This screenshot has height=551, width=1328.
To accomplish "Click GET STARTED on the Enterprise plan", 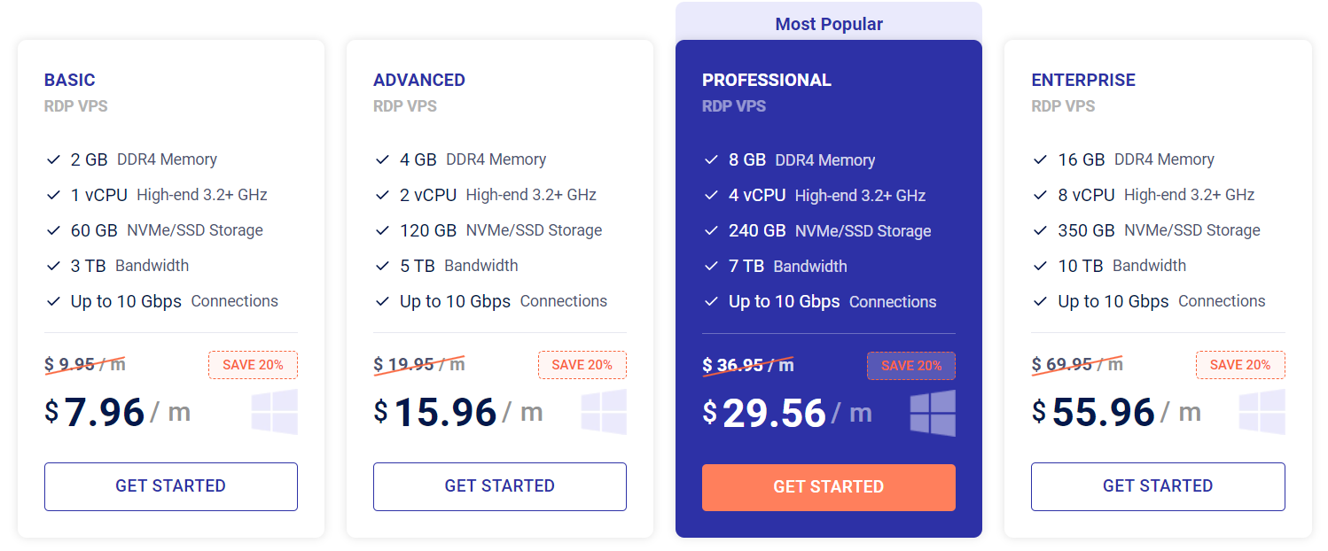I will (1157, 485).
